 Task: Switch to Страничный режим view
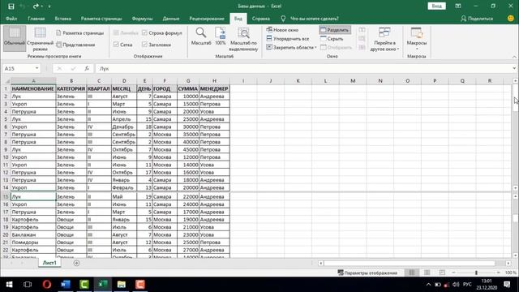point(40,39)
